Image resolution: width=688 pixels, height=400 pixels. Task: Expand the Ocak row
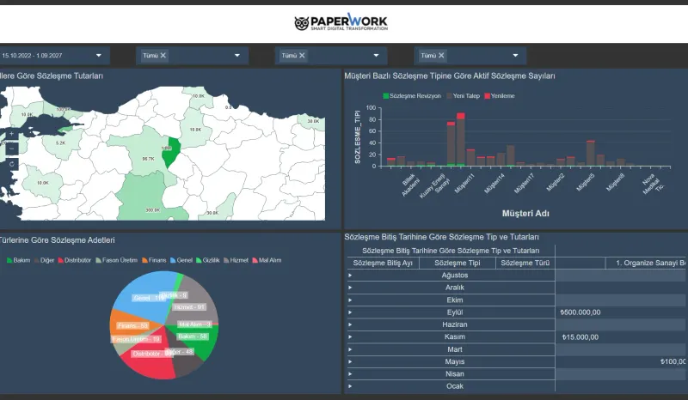(350, 386)
